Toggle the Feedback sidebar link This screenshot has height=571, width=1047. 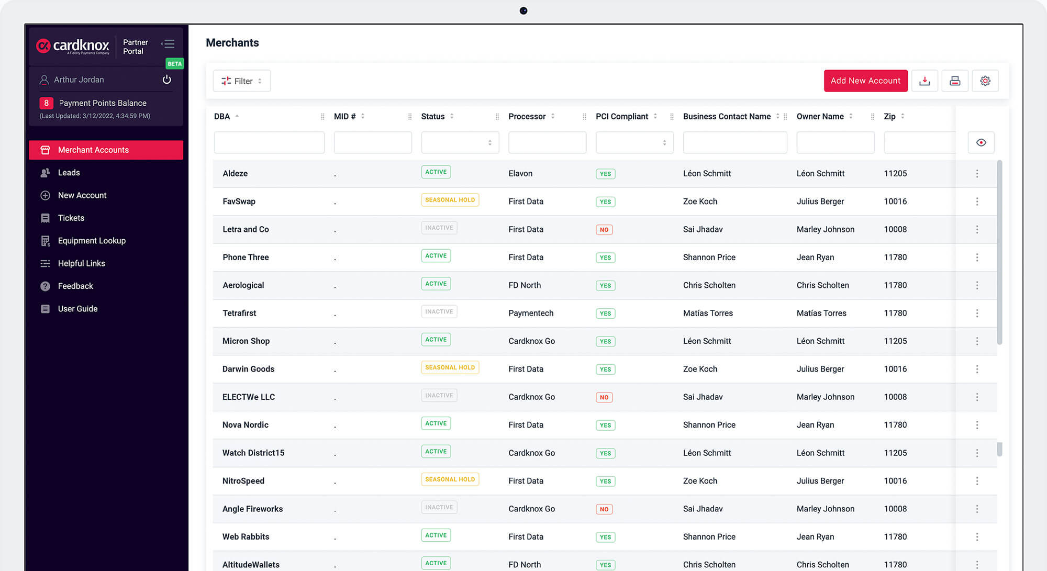(75, 286)
